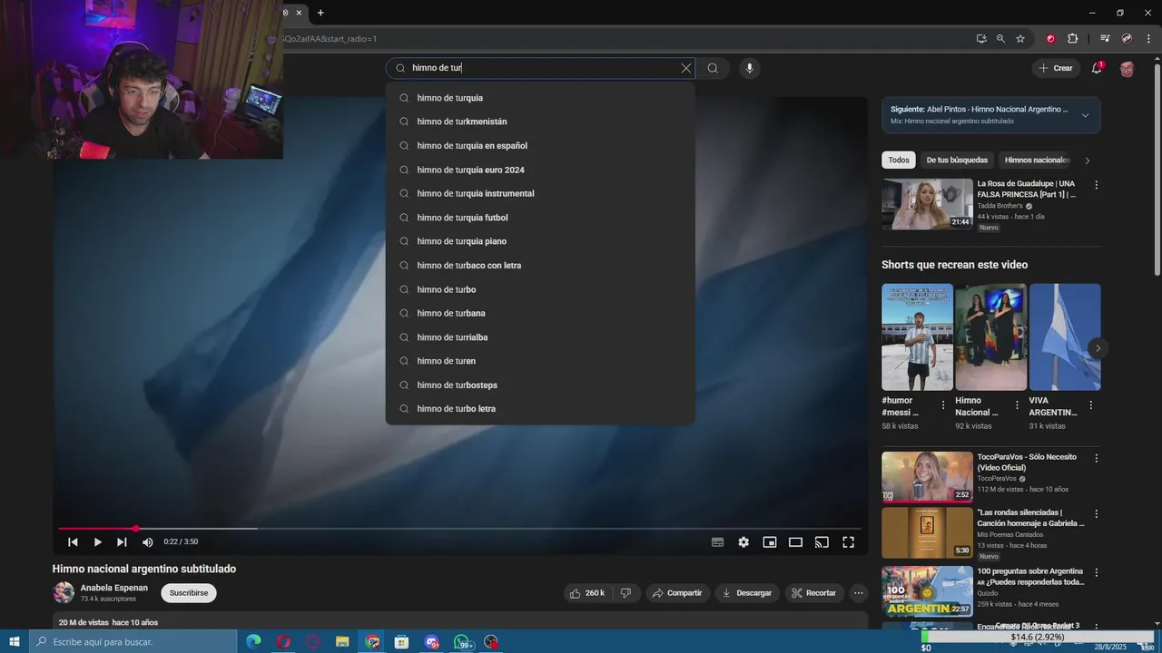Open options for 100 preguntas sobre Argentina
1162x653 pixels.
pos(1096,572)
